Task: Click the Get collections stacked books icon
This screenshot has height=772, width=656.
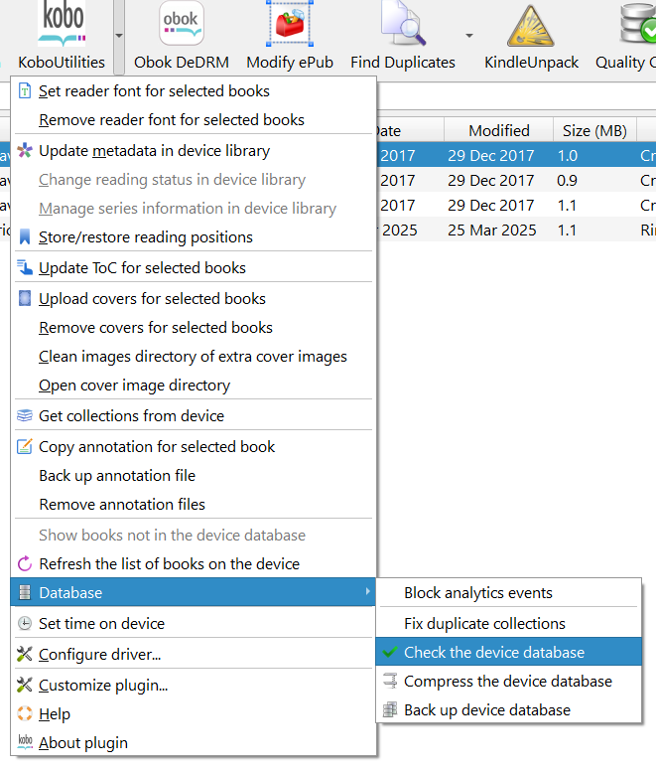Action: [25, 416]
